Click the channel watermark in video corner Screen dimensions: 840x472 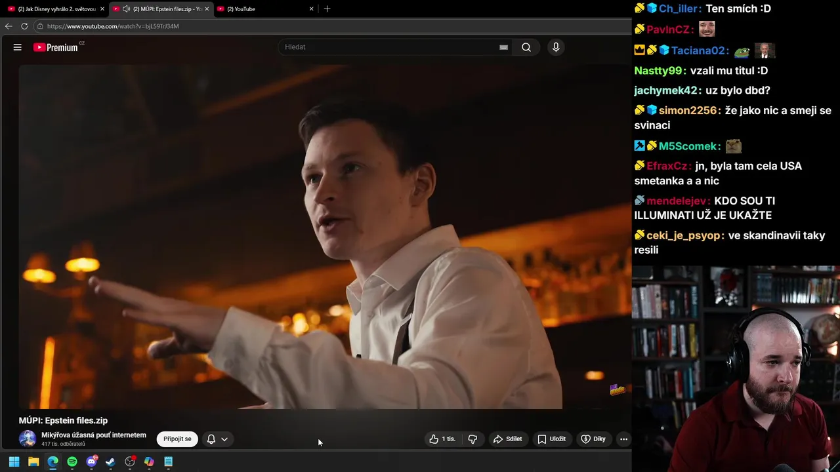point(618,390)
